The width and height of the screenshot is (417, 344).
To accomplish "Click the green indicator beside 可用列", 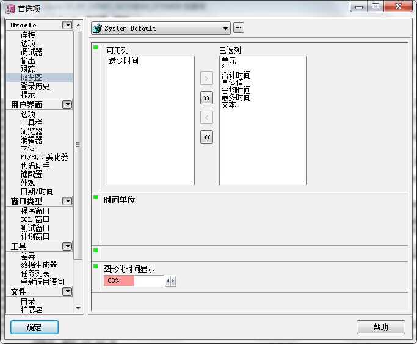I will point(95,48).
